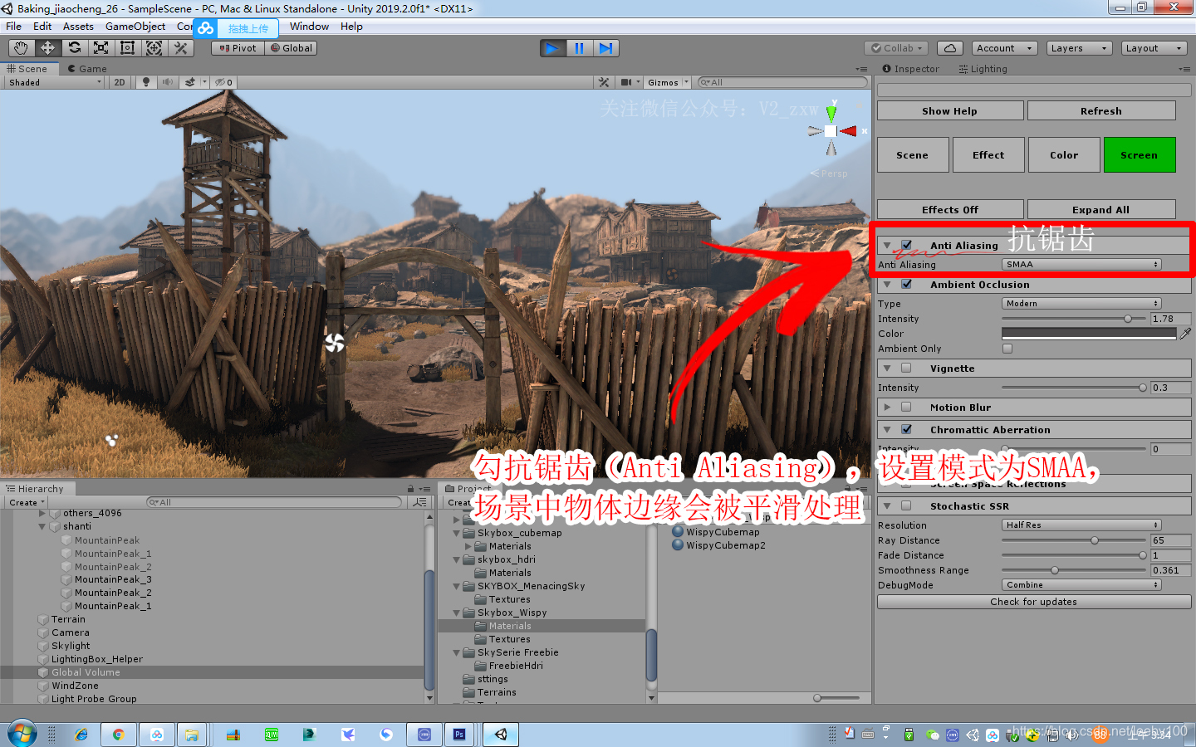
Task: Click the Refresh button
Action: pyautogui.click(x=1101, y=111)
